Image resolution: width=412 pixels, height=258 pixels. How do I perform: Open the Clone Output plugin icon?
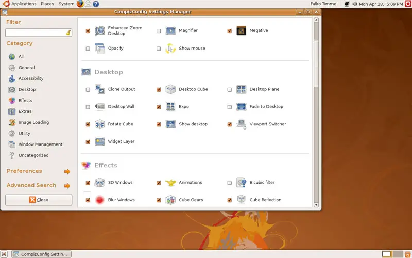[x=99, y=89]
